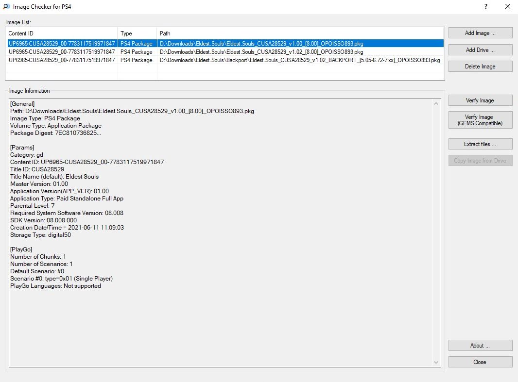Click Scenario #0: type=0x01 (Single Player) line
518x382 pixels.
coord(61,278)
